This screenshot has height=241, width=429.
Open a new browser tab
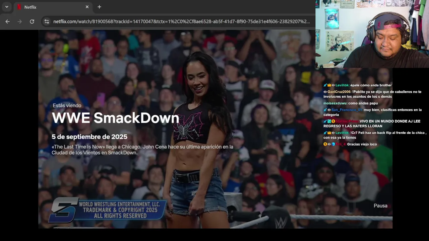[x=99, y=7]
